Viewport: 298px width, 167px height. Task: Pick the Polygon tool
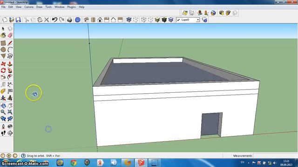pos(3,56)
